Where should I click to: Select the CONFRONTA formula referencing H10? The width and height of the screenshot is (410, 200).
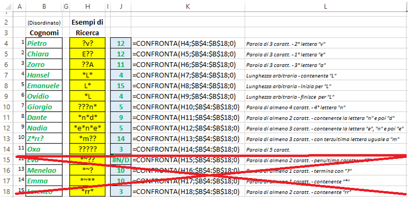pos(185,107)
